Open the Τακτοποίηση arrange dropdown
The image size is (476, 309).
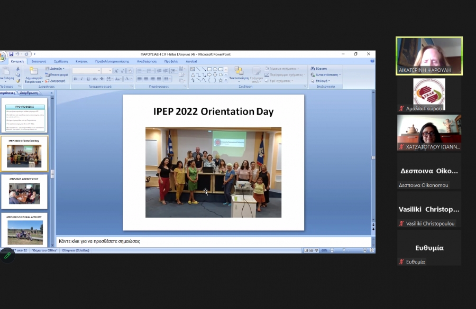click(x=239, y=74)
